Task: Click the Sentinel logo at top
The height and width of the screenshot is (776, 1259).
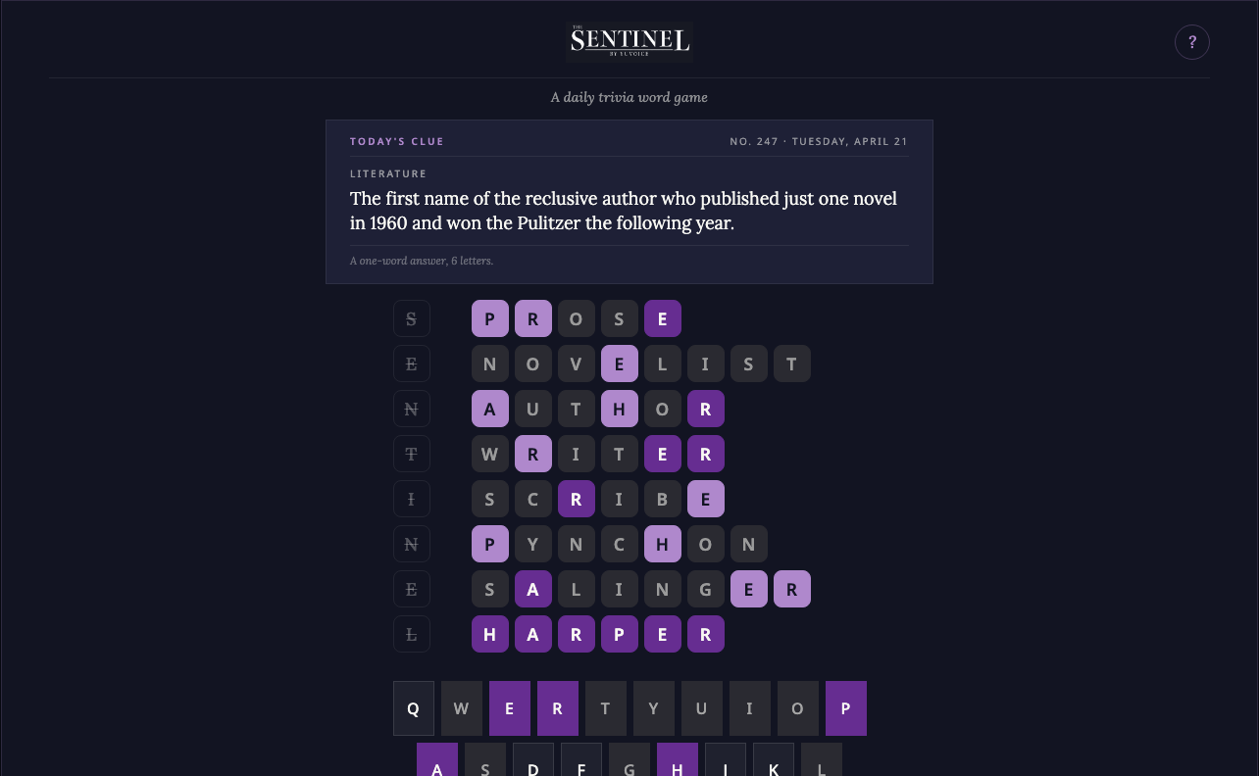Action: [x=629, y=41]
